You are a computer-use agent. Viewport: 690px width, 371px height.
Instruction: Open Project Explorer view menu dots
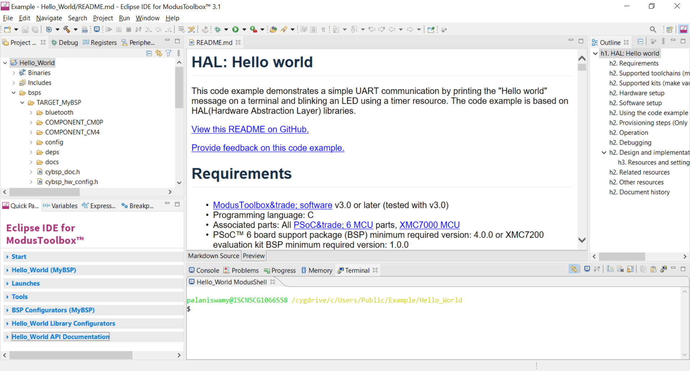click(179, 53)
